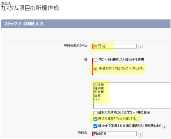Viewport: 171px width, 139px height.
Task: Click the 項目の表示ラベル field label
Action: point(75,45)
